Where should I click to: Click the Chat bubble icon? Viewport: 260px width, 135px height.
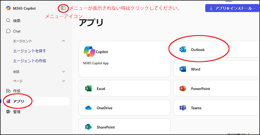coord(8,31)
